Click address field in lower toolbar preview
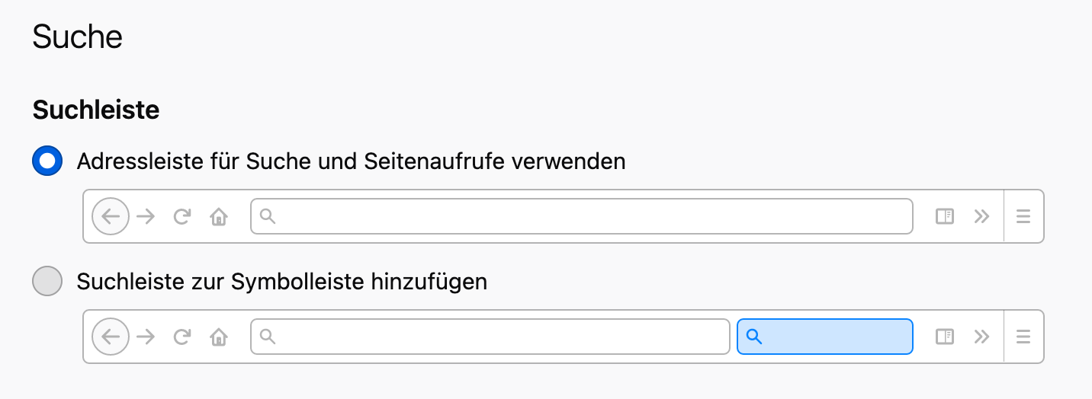 (490, 337)
